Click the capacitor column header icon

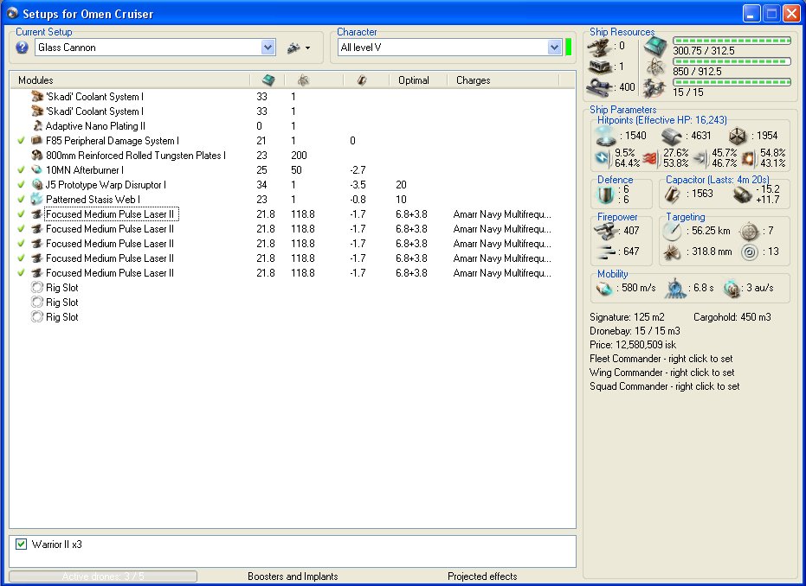pos(362,80)
